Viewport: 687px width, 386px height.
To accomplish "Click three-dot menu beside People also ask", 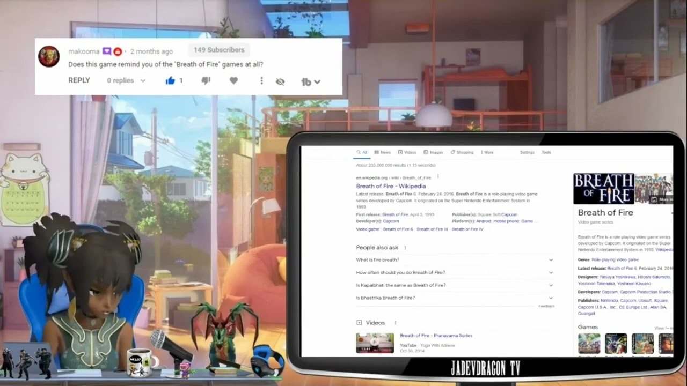I will coord(405,248).
